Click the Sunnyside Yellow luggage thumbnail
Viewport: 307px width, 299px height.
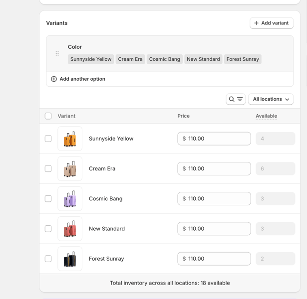point(70,139)
